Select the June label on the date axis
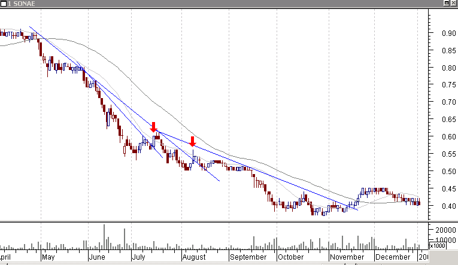Viewport: 458px width, 265px height. click(x=96, y=257)
